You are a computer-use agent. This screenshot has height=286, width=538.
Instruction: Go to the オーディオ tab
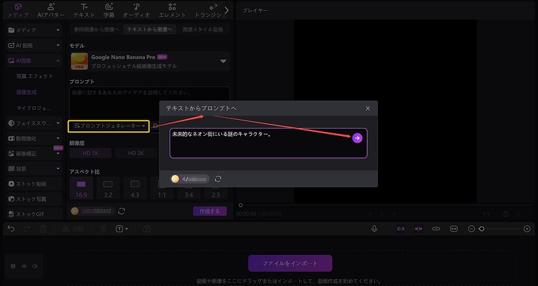[137, 10]
